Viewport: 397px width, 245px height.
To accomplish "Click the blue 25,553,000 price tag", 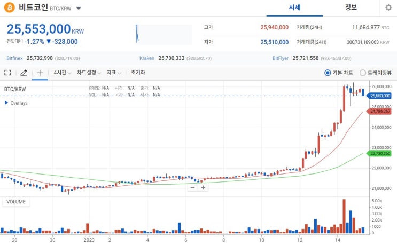I will point(379,96).
